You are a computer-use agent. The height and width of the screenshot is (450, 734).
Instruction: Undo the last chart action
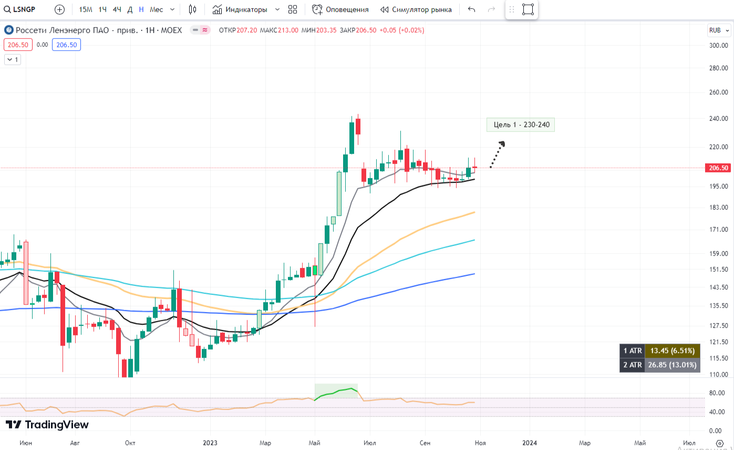tap(472, 9)
